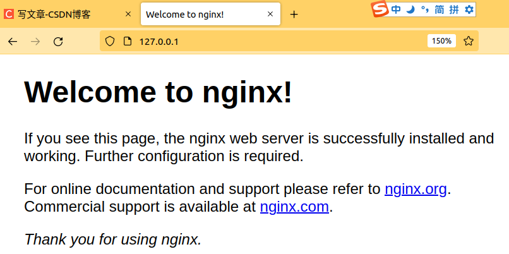The height and width of the screenshot is (254, 509).
Task: Toggle Chinese input mode 中 on IME bar
Action: click(396, 9)
